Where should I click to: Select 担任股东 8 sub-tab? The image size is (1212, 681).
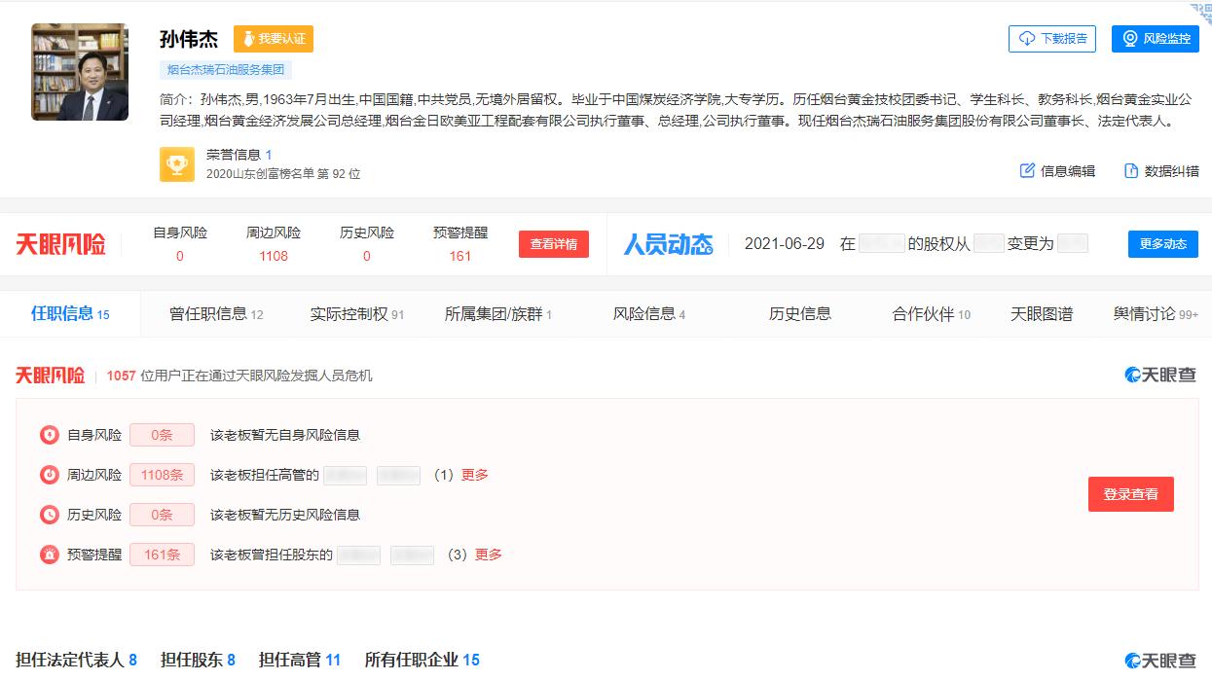pos(198,660)
